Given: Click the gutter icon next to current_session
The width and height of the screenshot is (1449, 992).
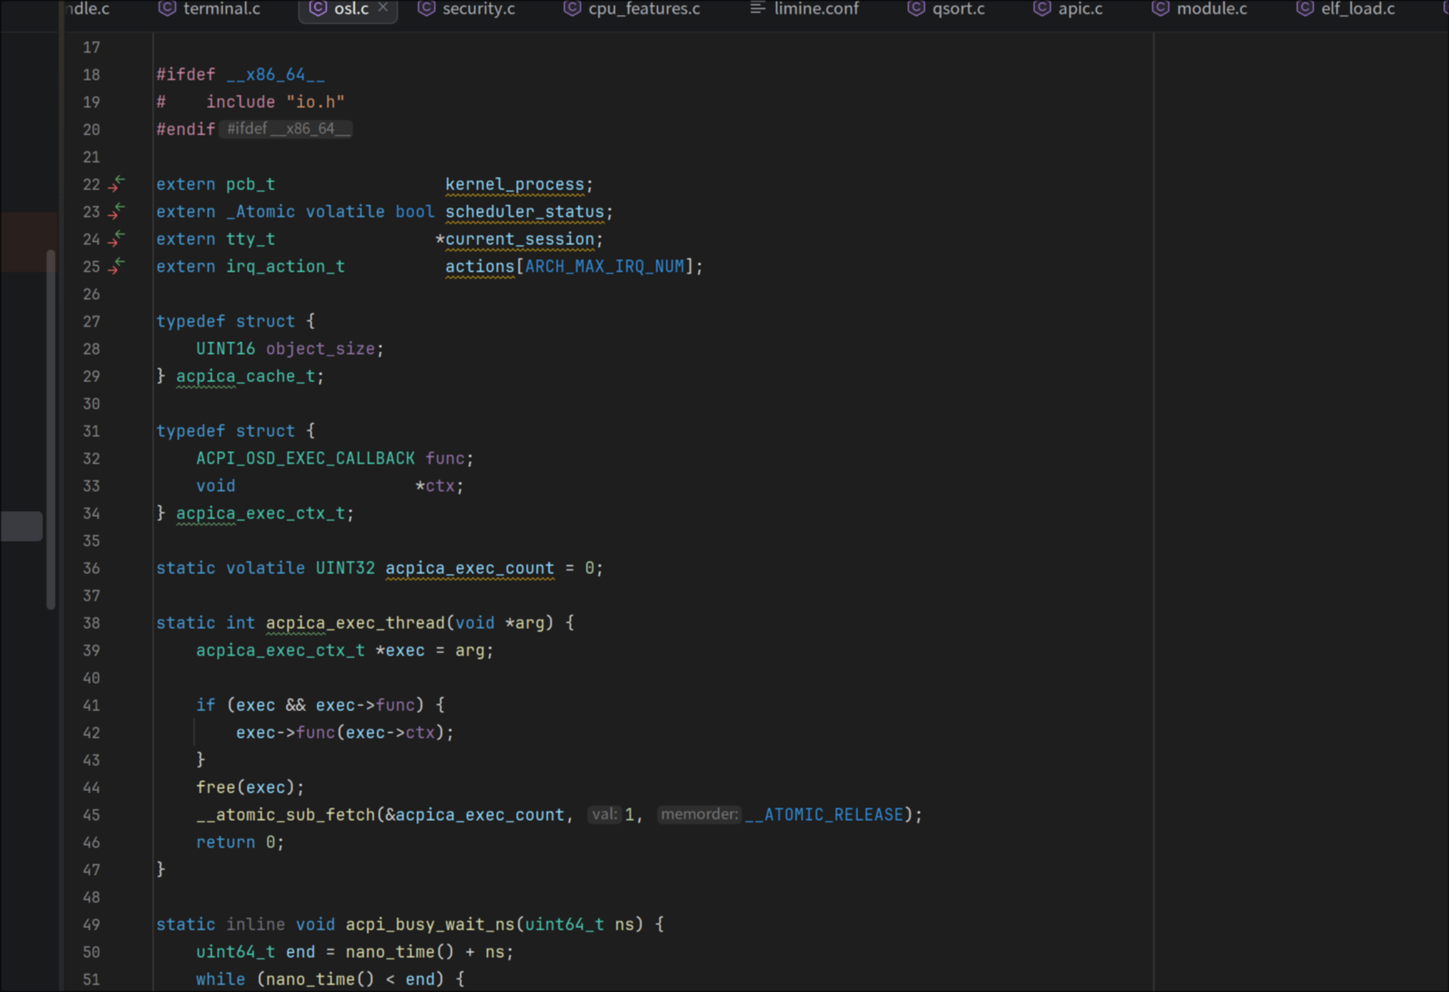Looking at the screenshot, I should click(117, 238).
